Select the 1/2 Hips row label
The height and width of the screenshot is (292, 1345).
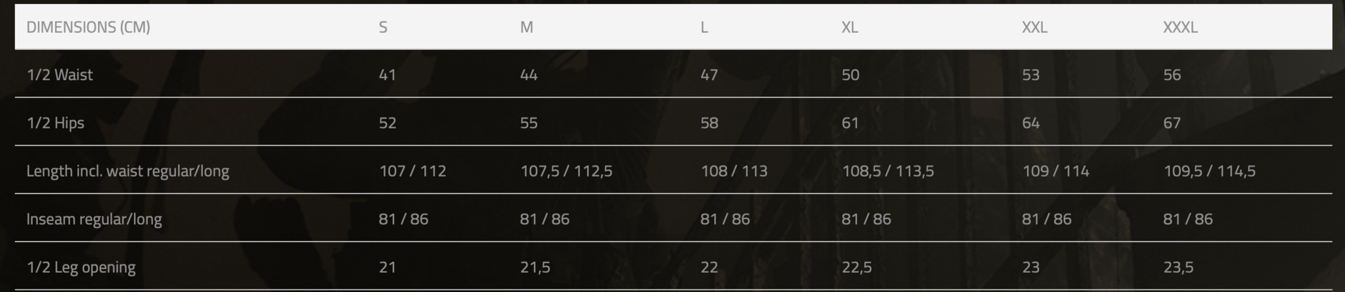click(x=55, y=123)
